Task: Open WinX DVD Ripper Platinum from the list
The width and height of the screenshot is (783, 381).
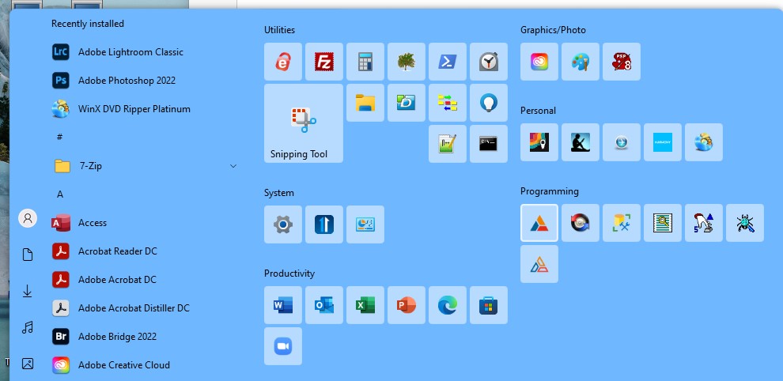Action: coord(145,109)
